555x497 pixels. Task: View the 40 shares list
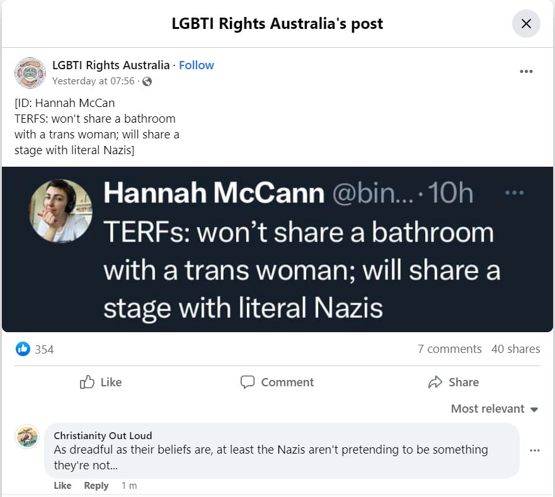(516, 349)
